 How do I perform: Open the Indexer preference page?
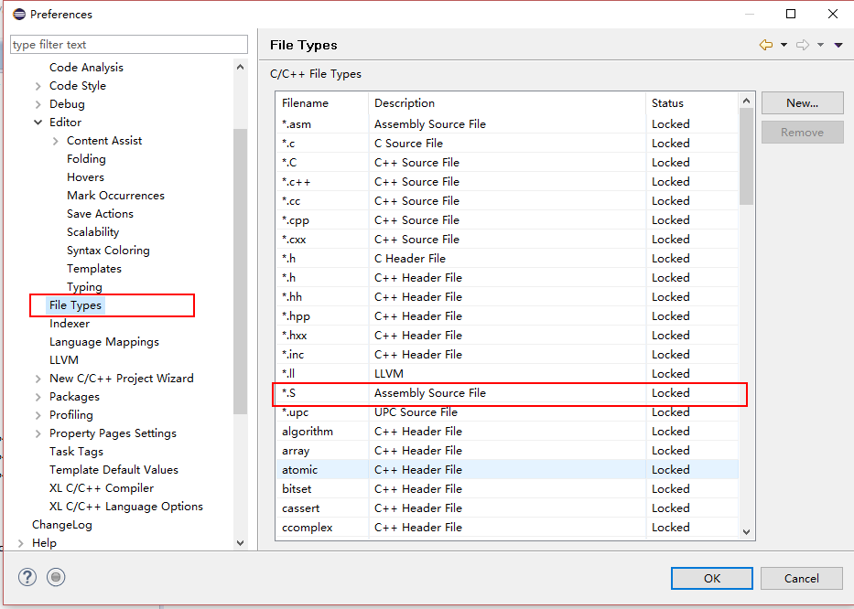point(70,324)
